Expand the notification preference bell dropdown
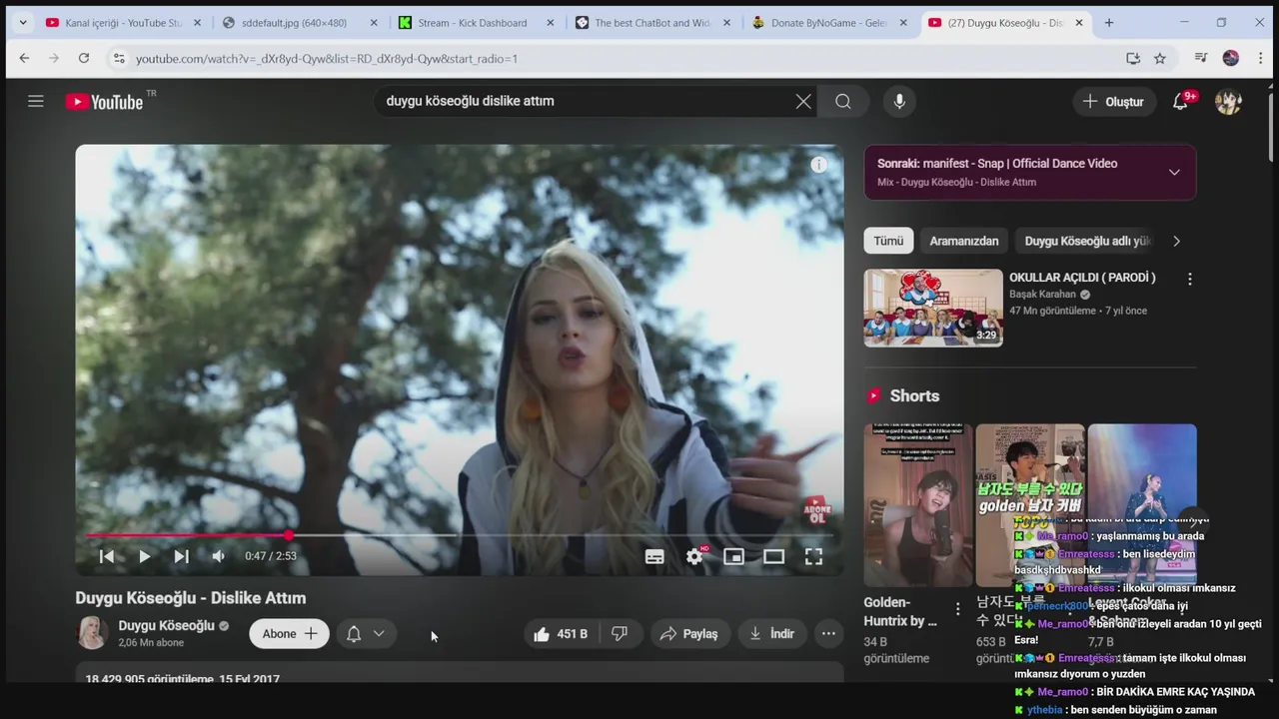The width and height of the screenshot is (1279, 719). point(366,633)
